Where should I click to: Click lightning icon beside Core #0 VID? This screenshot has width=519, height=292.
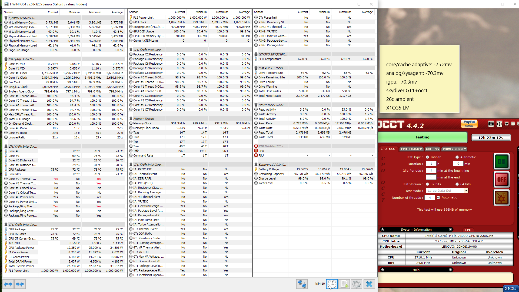[6, 64]
